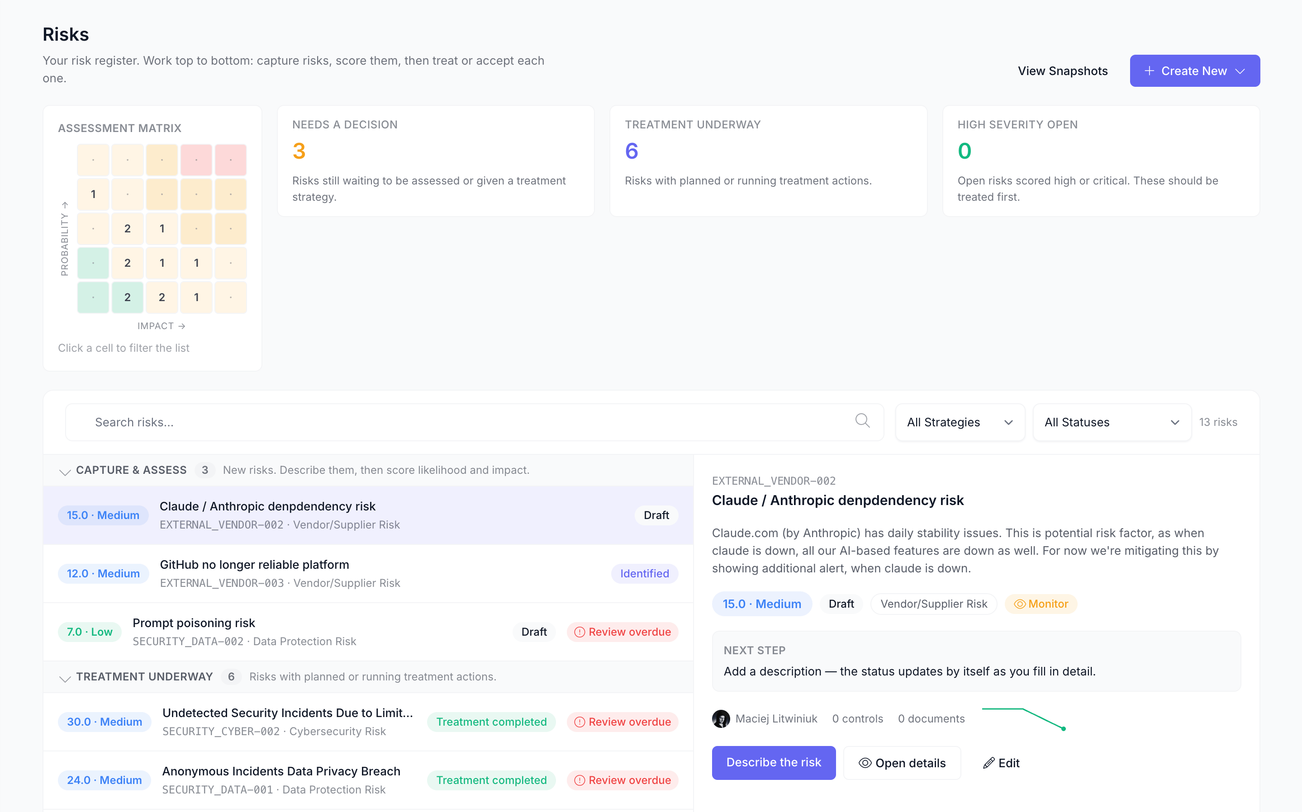Click the pencil Edit icon
The height and width of the screenshot is (812, 1302).
click(x=988, y=763)
